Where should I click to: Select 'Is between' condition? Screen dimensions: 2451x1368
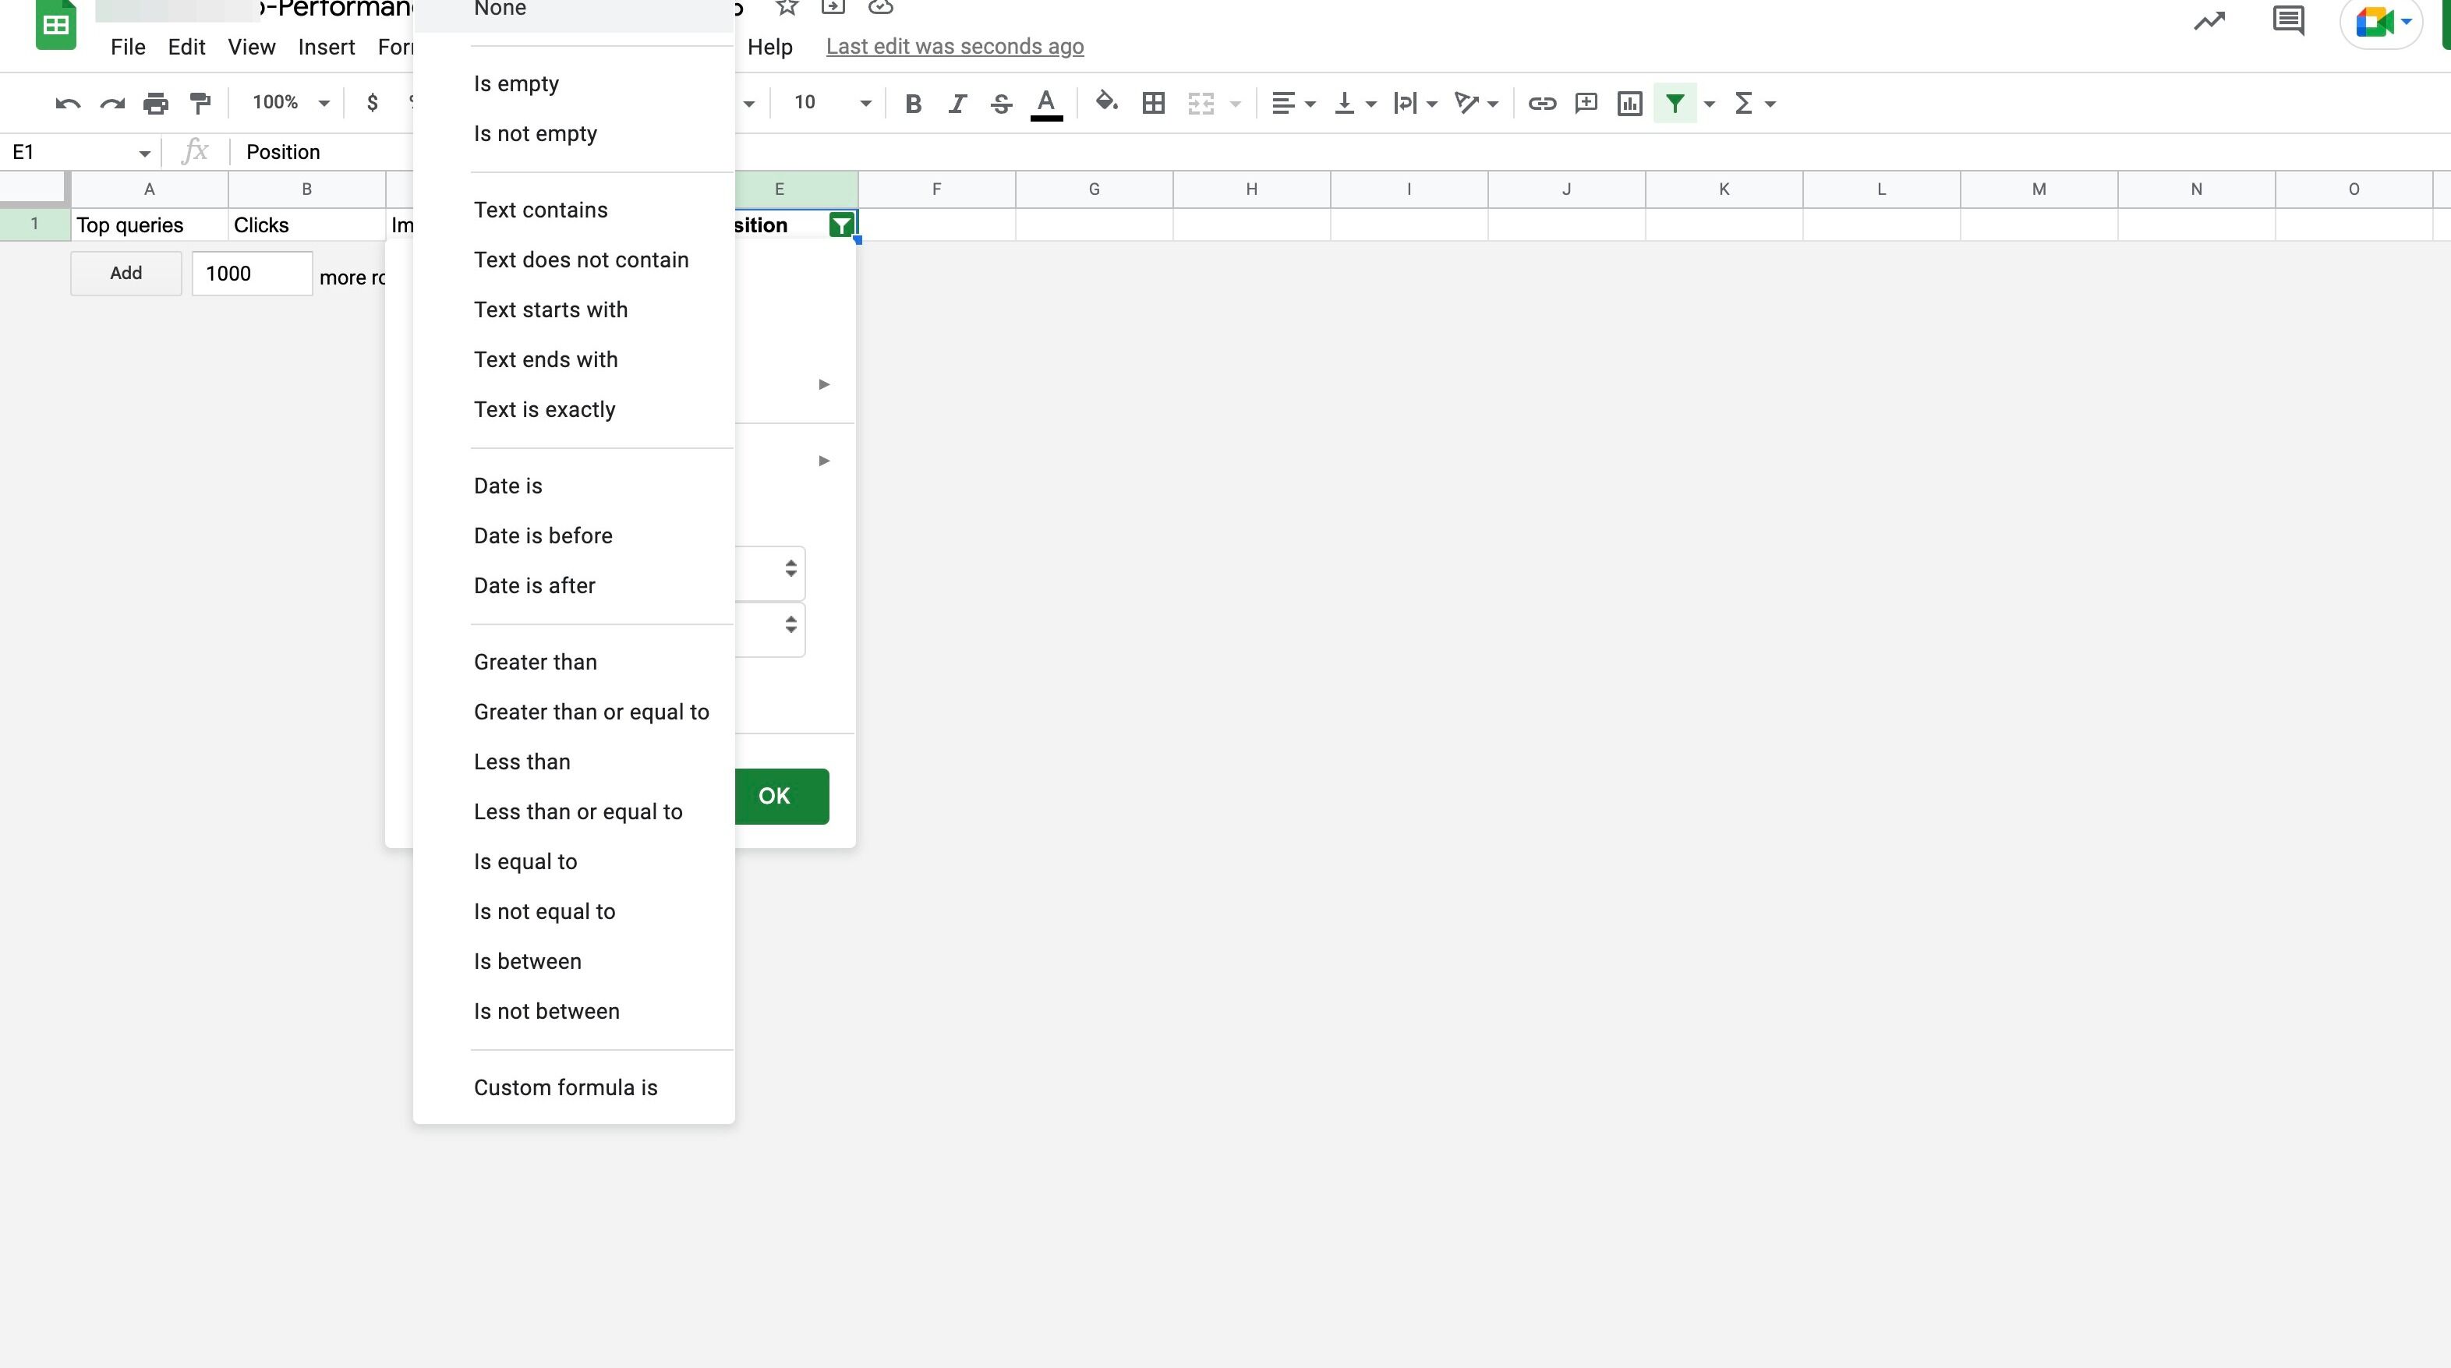pos(574,962)
